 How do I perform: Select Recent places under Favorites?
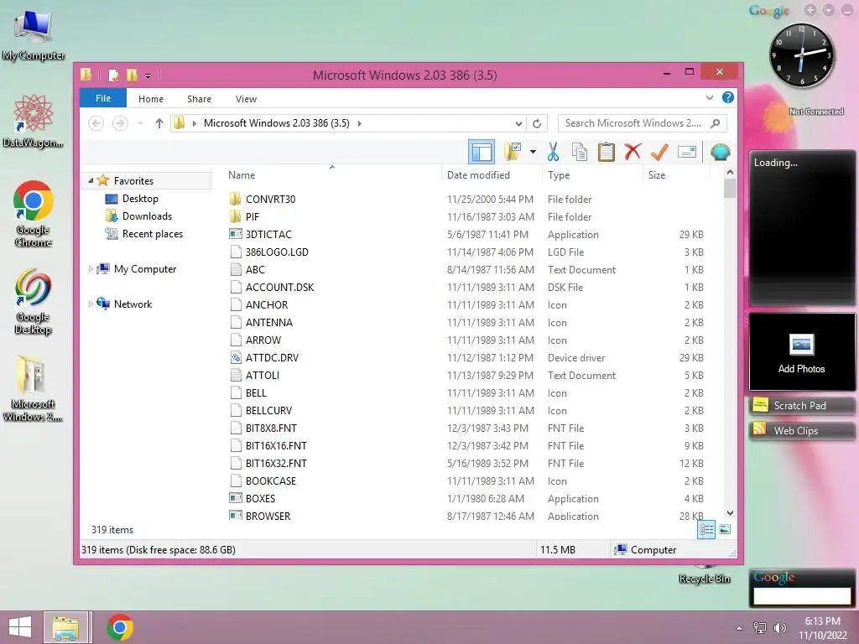pos(153,233)
